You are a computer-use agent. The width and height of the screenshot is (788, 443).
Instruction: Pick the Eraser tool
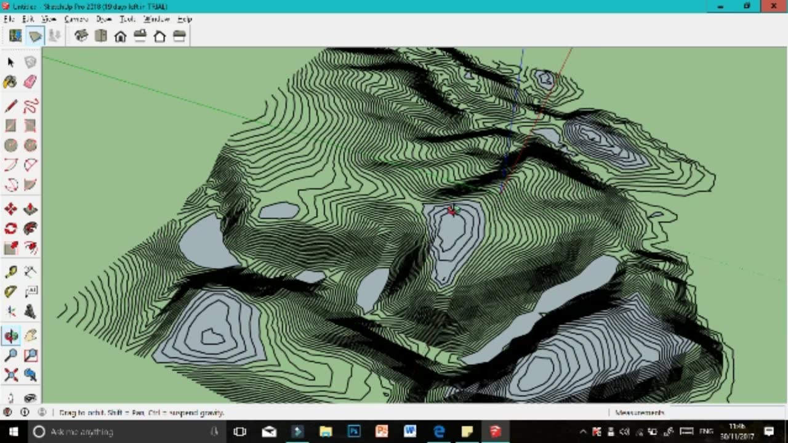30,82
